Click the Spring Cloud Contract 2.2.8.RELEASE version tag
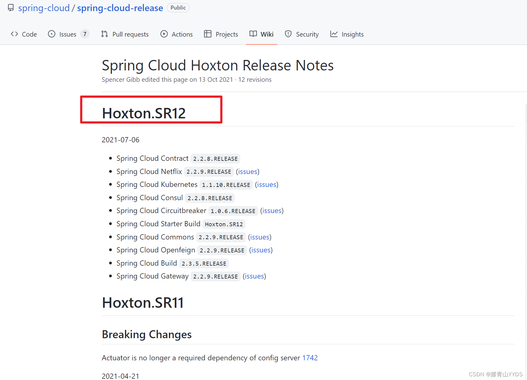The image size is (527, 380). 215,159
